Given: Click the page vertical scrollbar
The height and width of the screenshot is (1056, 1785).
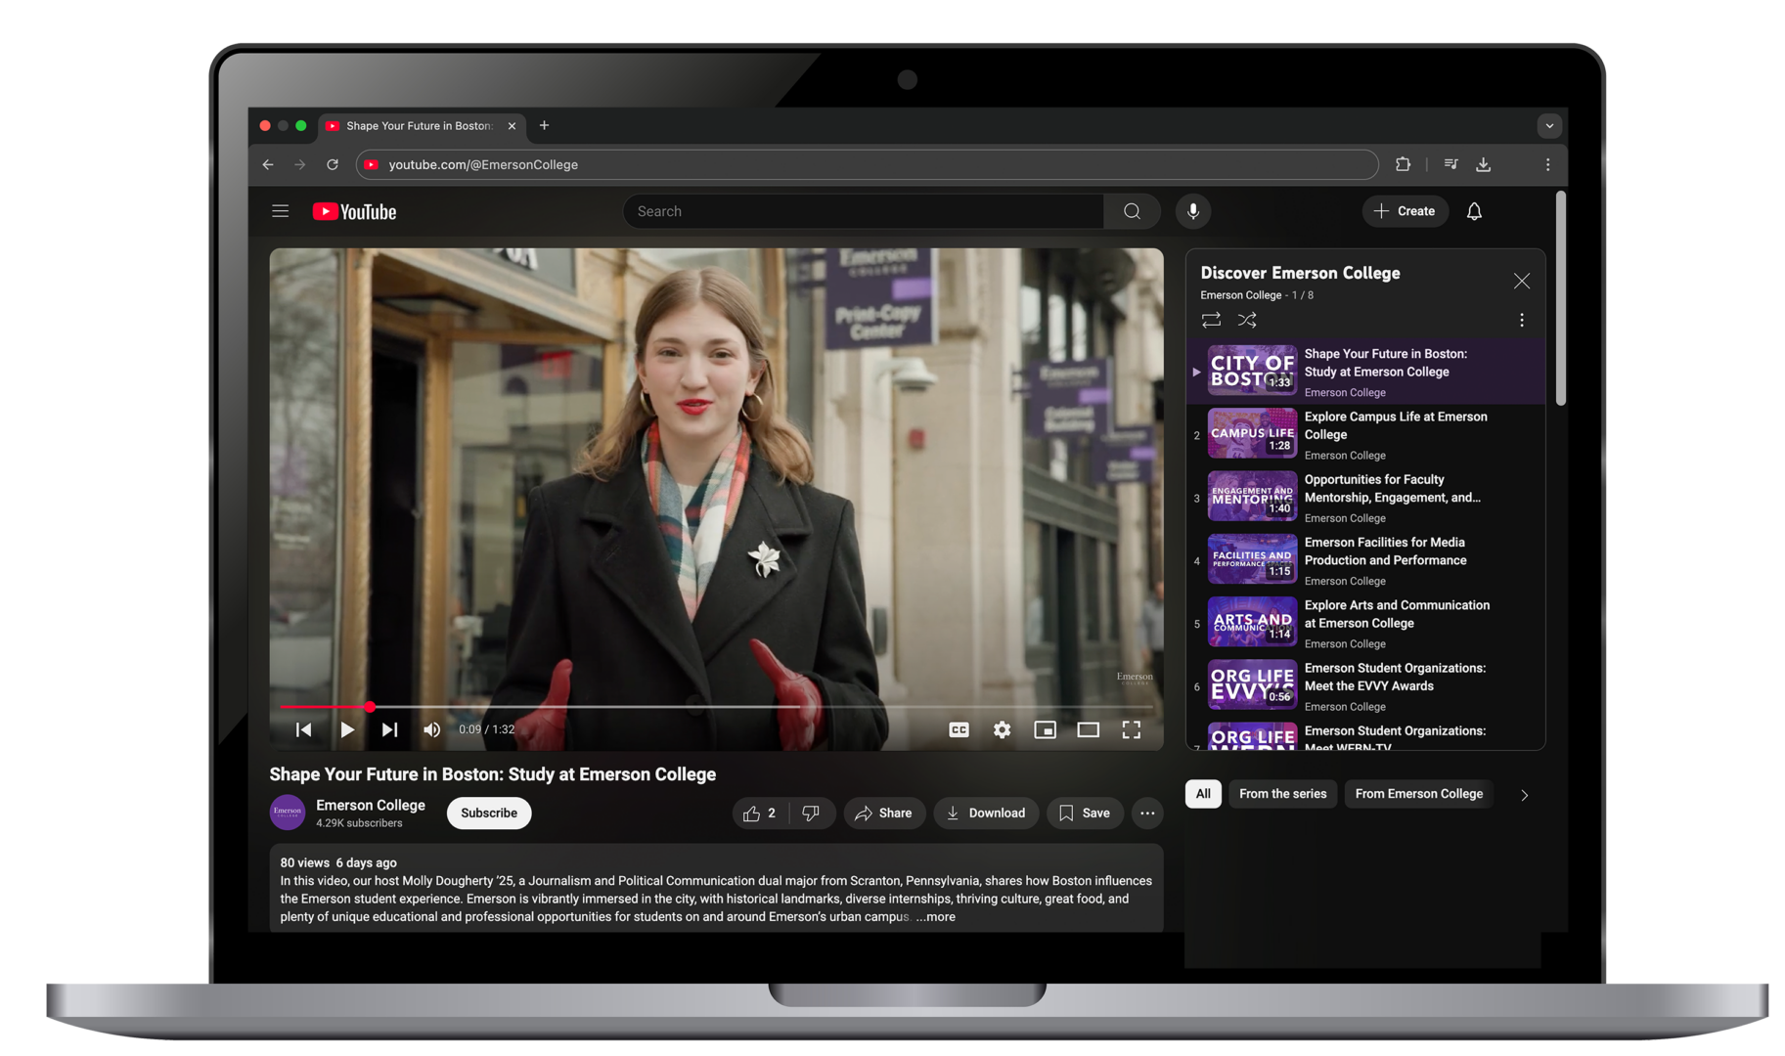Looking at the screenshot, I should coord(1560,298).
